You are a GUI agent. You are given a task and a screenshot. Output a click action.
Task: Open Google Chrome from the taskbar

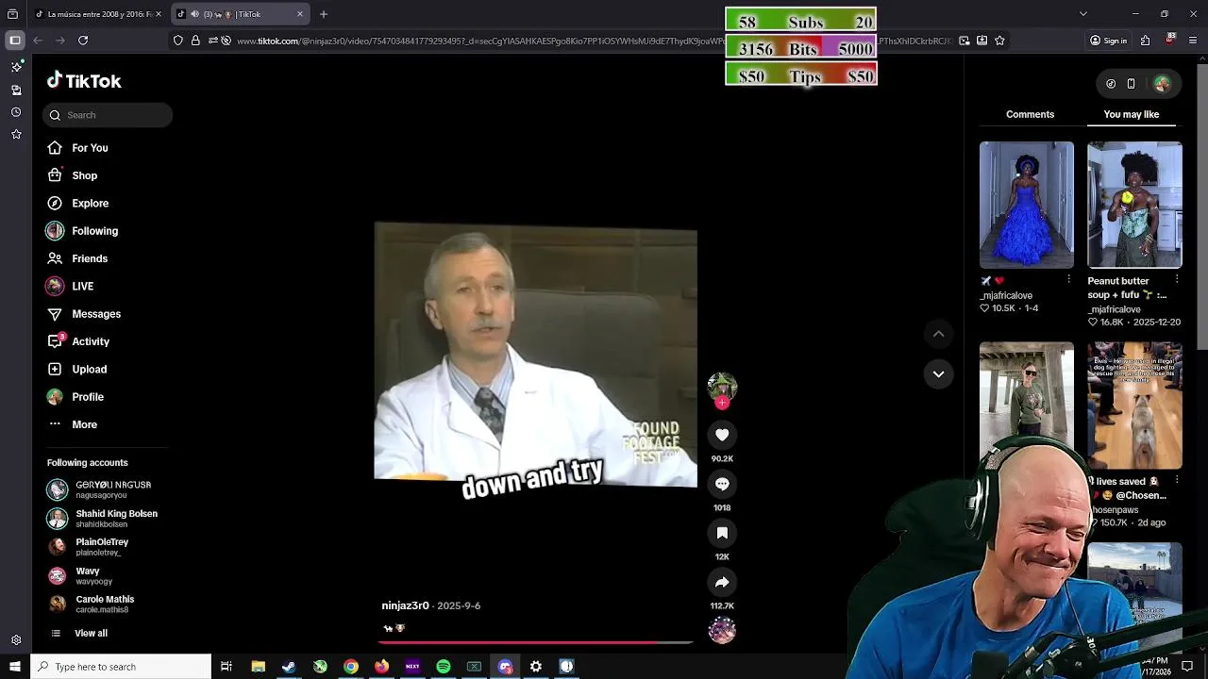click(x=350, y=667)
